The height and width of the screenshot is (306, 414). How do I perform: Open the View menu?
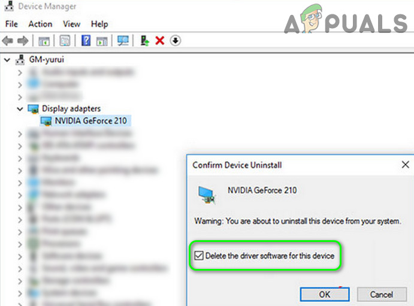pyautogui.click(x=71, y=25)
